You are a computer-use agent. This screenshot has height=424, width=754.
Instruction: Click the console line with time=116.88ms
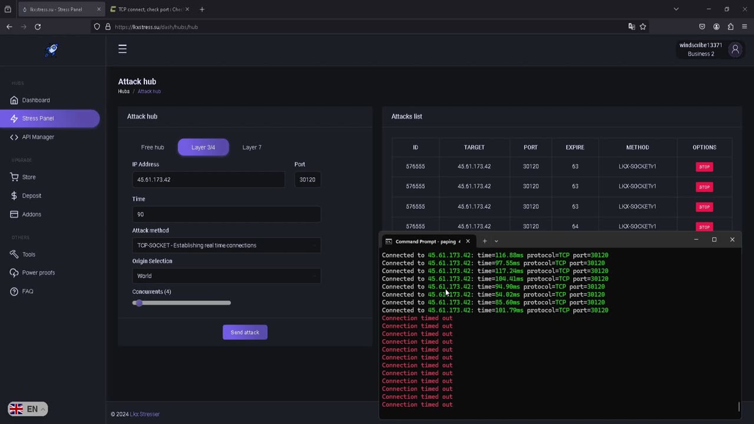coord(495,255)
